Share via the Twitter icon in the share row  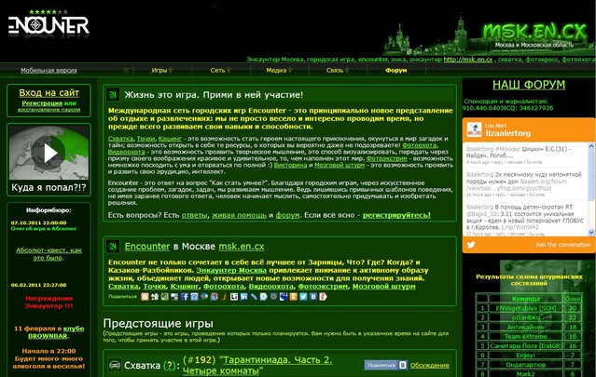[303, 297]
